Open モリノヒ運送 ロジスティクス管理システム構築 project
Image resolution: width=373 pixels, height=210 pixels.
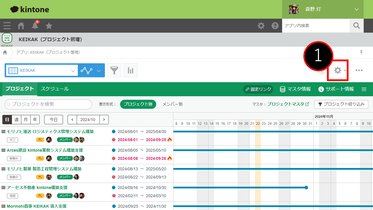pos(50,132)
